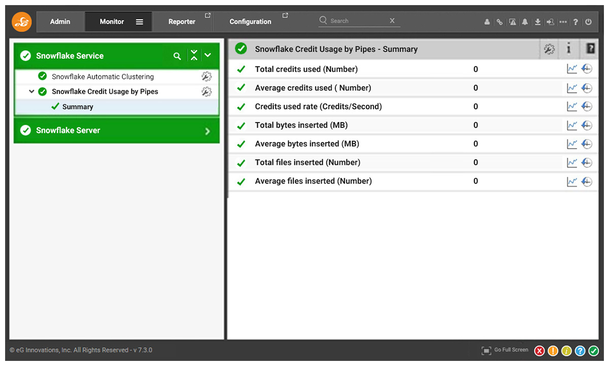The height and width of the screenshot is (366, 609).
Task: Switch to the Monitor tab
Action: (x=112, y=22)
